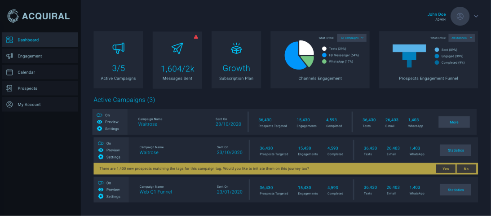491x216 pixels.
Task: Toggle the On switch for Web Q1 Funnel
Action: point(101,183)
